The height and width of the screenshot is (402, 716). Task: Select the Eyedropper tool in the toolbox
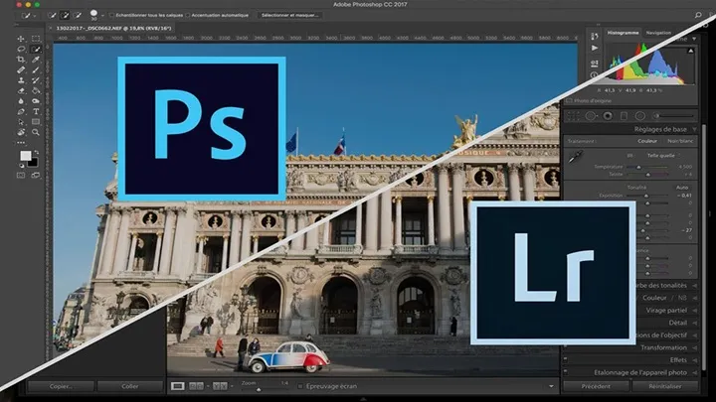(37, 60)
